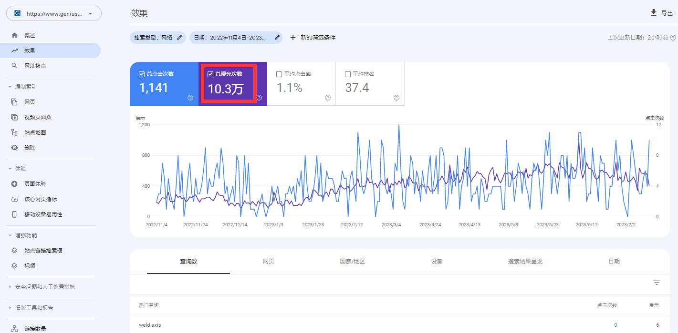
Task: Expand 安全问题和人工处置措施 section
Action: click(10, 287)
